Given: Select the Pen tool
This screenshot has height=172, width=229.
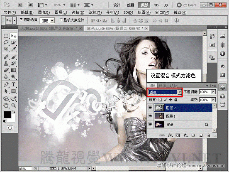Looking at the screenshot, I should point(6,84).
